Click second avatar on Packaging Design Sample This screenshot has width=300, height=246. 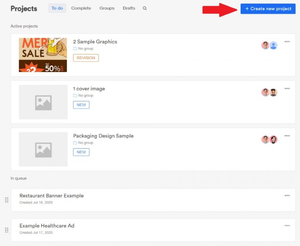coord(273,140)
